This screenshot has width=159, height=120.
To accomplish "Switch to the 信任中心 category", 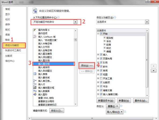I will point(10,61).
